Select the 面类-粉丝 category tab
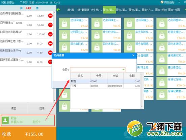Image resolution: width=186 pixels, height=140 pixels. (161, 10)
